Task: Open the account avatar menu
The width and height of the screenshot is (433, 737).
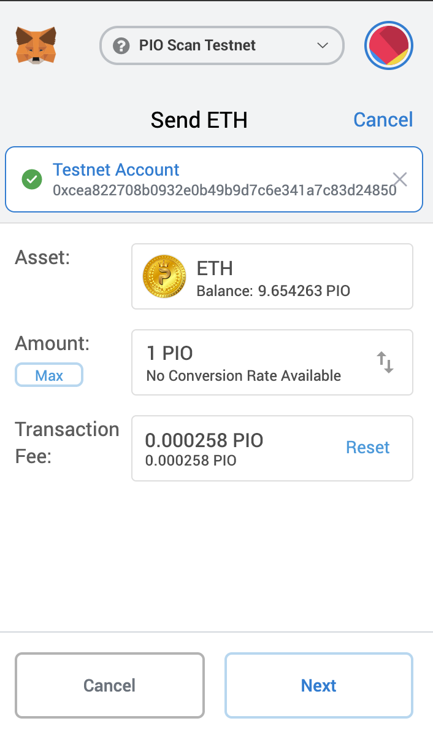Action: pyautogui.click(x=389, y=45)
